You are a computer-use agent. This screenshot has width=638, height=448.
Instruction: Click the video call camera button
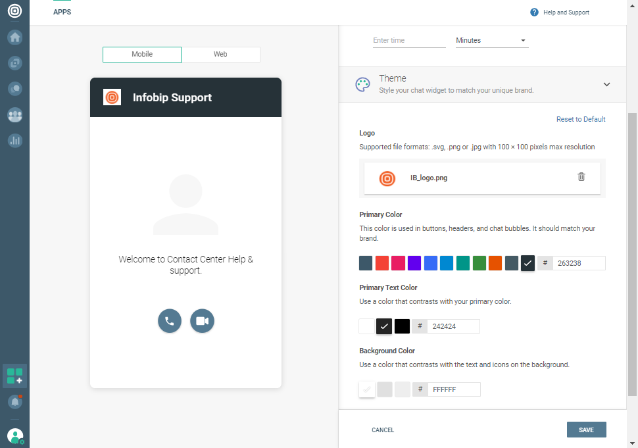[202, 321]
